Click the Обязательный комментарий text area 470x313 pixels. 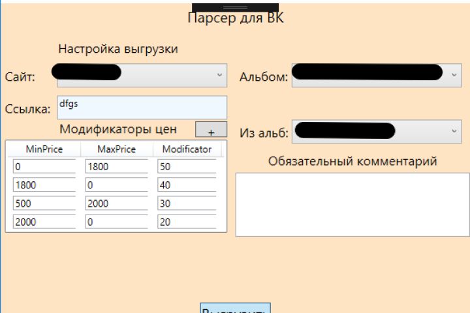pos(352,205)
